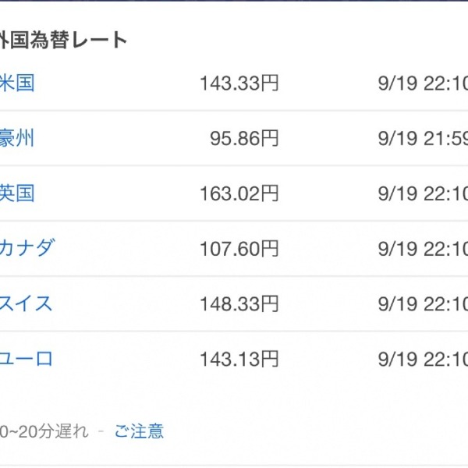Open the スイス currency link
Screen dimensions: 468x468
pyautogui.click(x=27, y=303)
